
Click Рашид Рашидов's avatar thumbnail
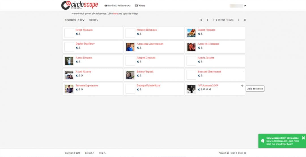[x=191, y=33]
